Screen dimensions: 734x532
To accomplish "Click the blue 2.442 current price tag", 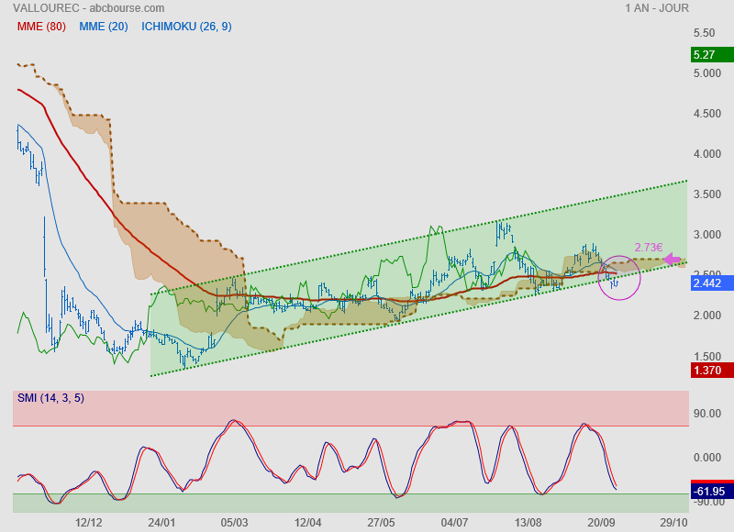I will [712, 283].
